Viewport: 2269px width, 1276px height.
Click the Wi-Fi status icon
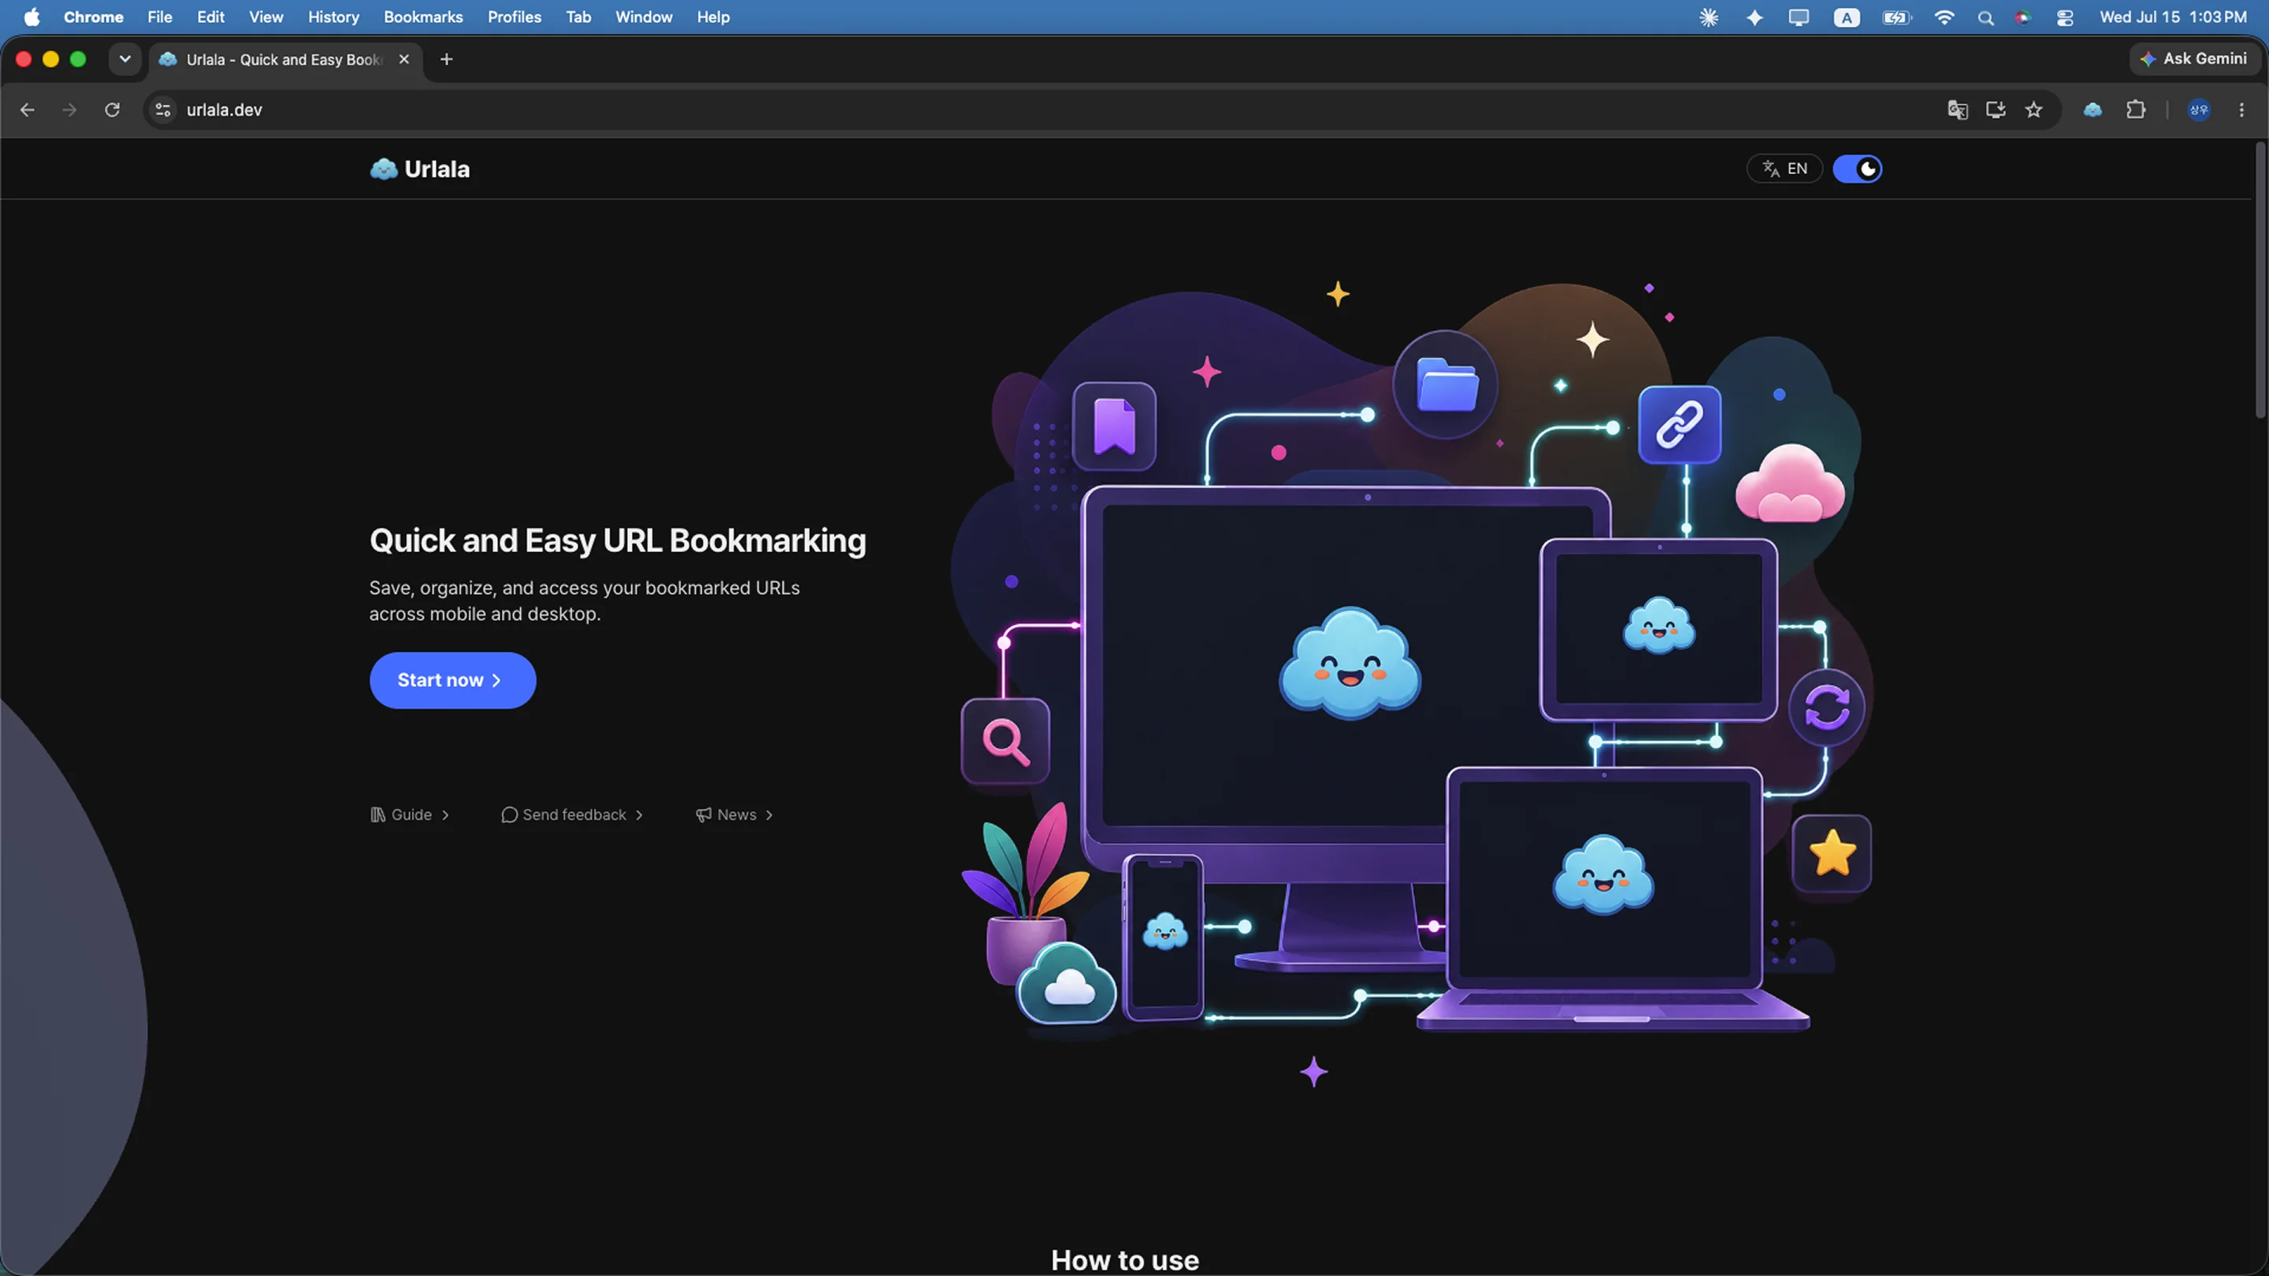coord(1944,17)
